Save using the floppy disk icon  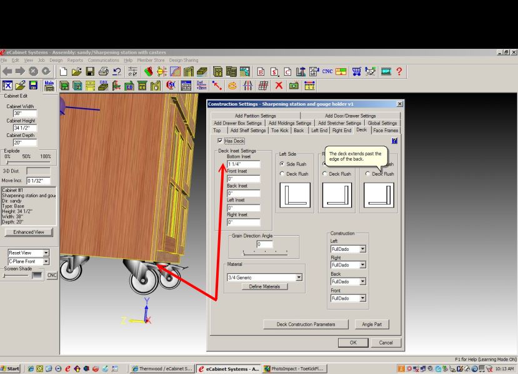(x=90, y=71)
